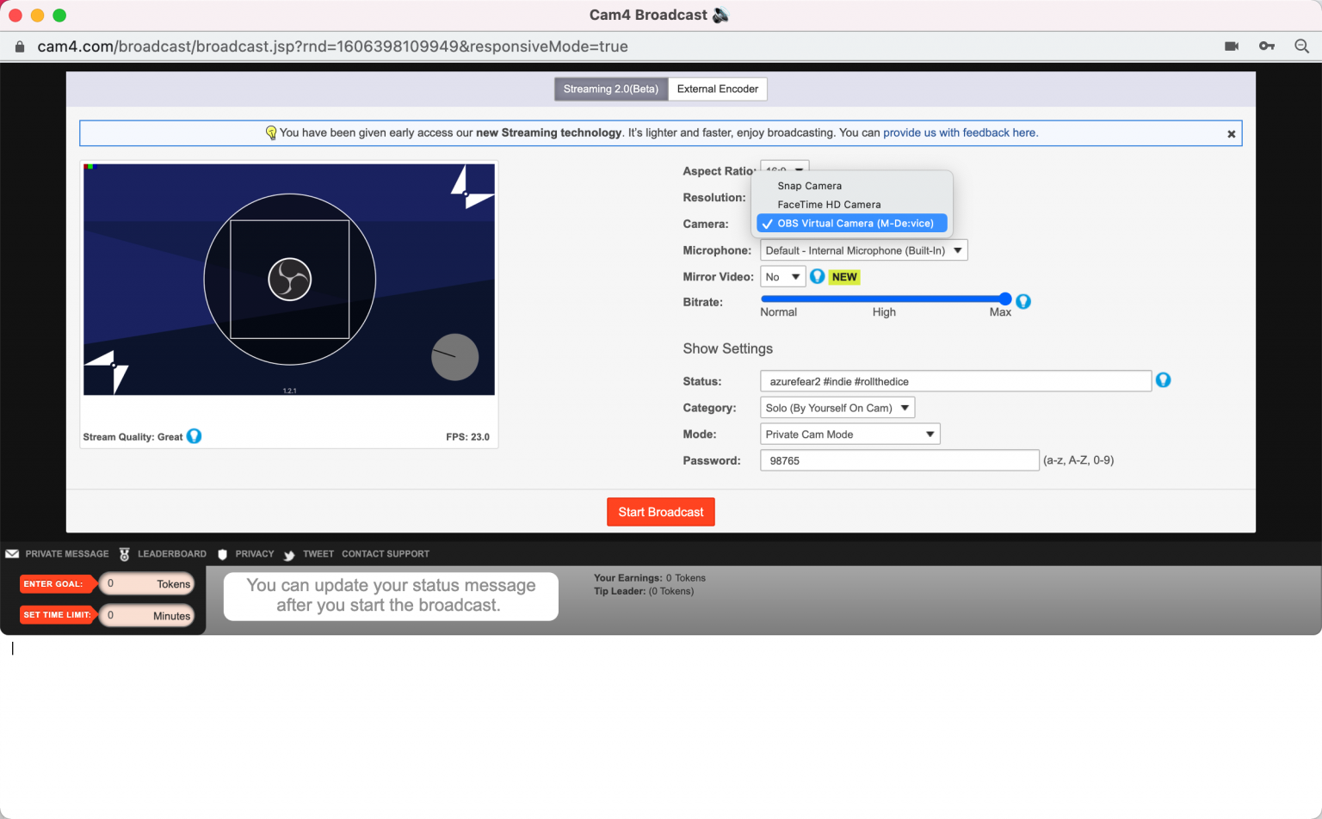The height and width of the screenshot is (819, 1322).
Task: Open the Microphone dropdown
Action: click(x=863, y=249)
